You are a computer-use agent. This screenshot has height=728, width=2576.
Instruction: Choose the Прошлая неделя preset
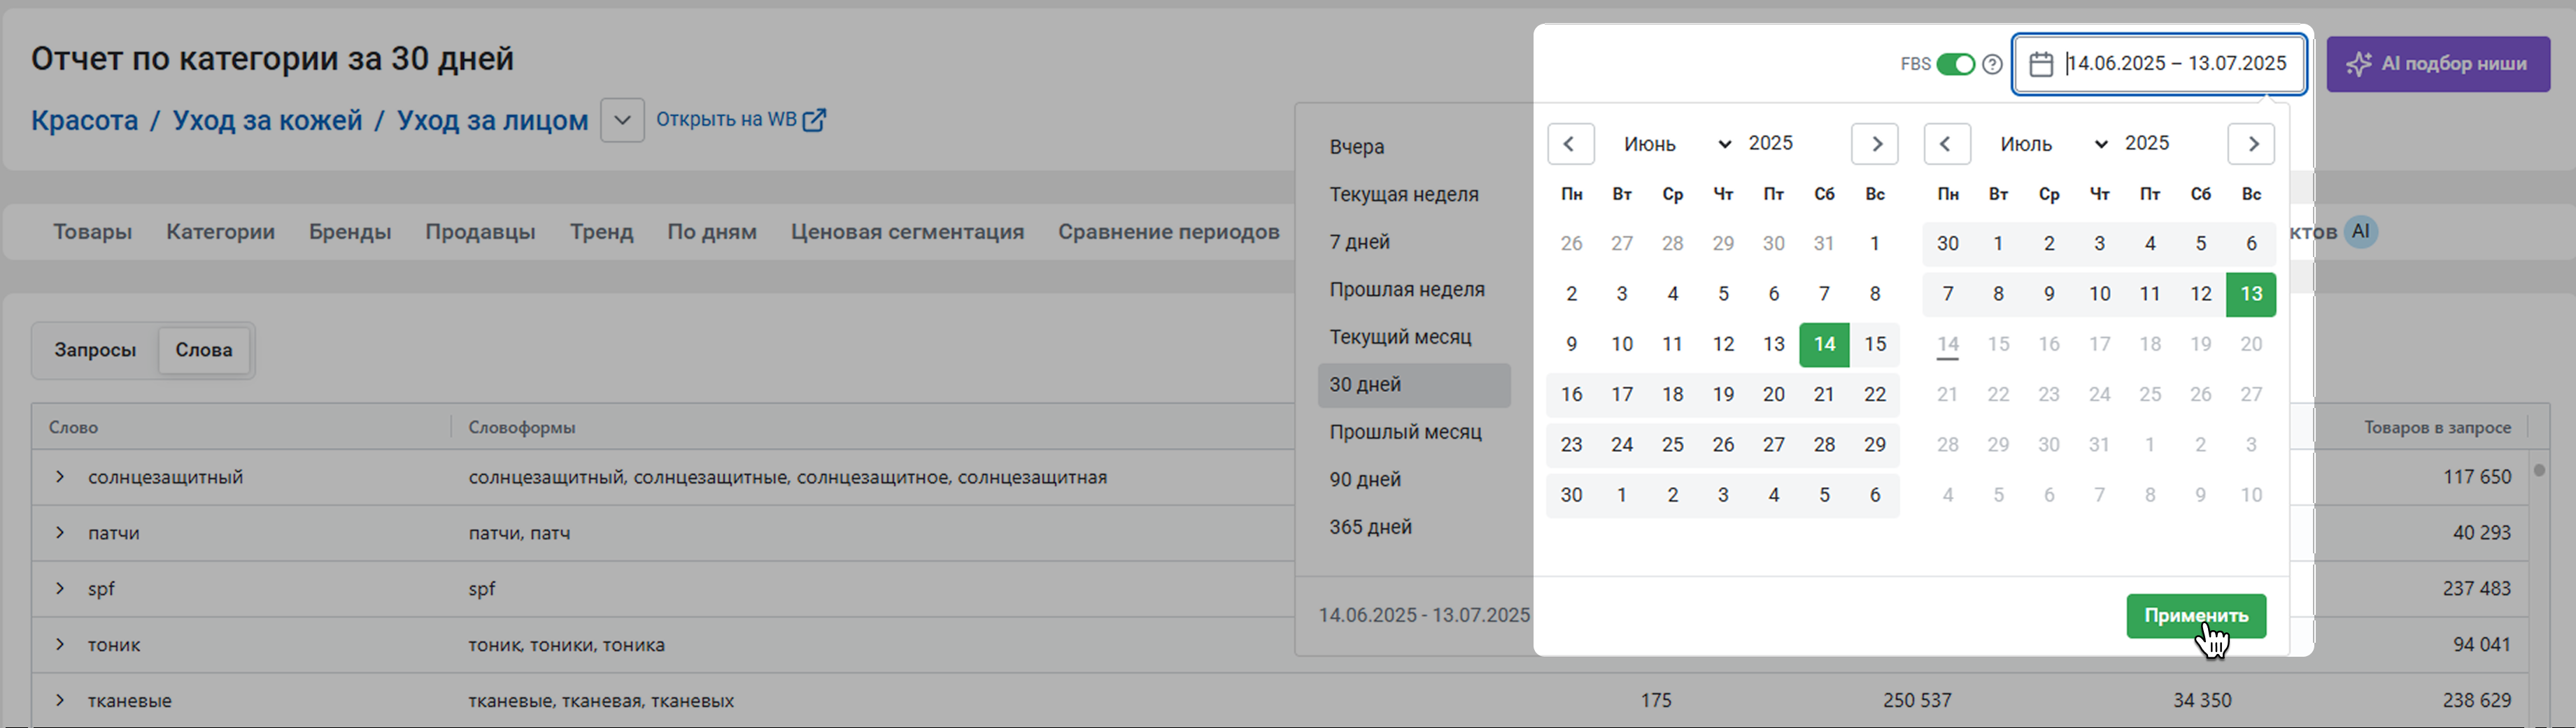point(1414,290)
